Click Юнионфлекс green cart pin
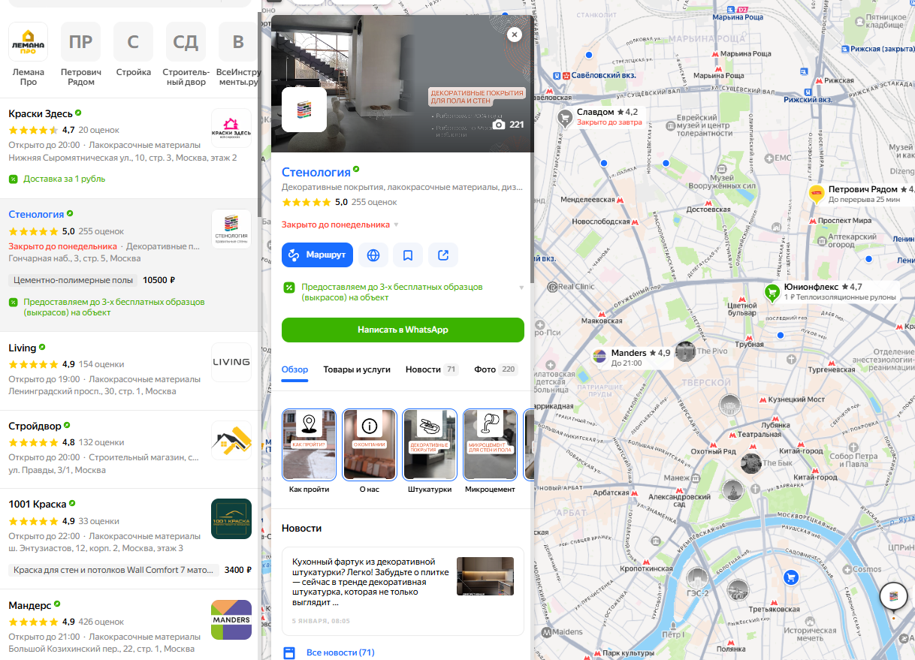 (772, 292)
